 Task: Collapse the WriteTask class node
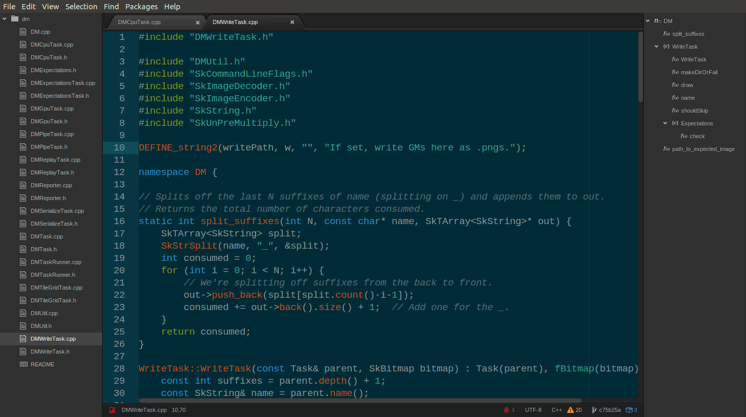pos(657,47)
